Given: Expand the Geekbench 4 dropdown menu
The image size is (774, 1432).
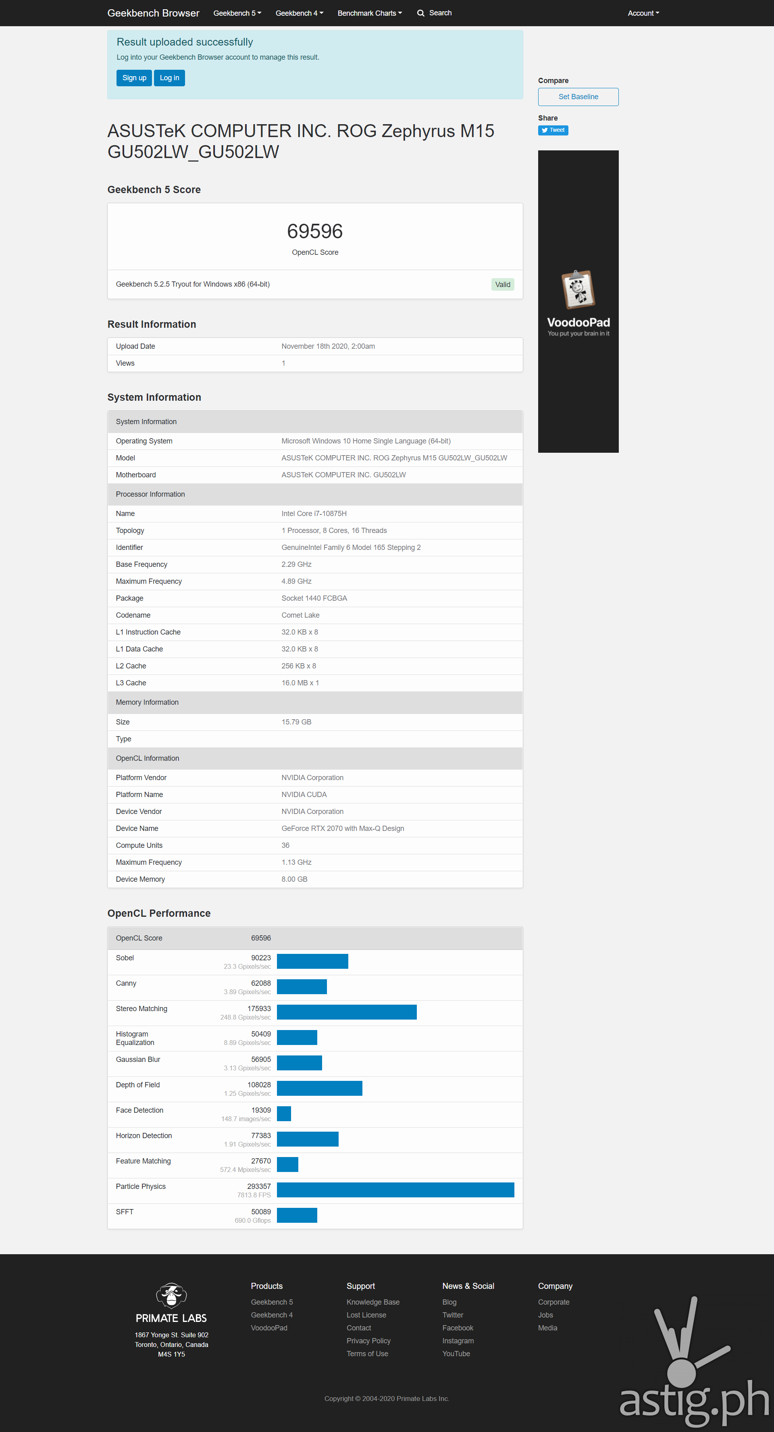Looking at the screenshot, I should 299,13.
